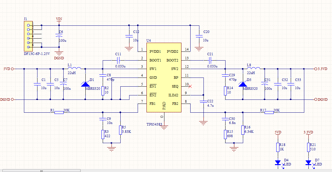
Task: Select the VIN power port
Action: pyautogui.click(x=59, y=20)
